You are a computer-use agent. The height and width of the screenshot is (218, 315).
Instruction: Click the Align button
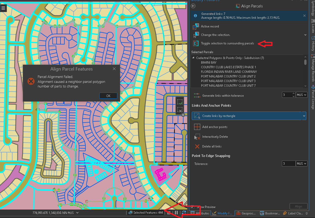298,206
